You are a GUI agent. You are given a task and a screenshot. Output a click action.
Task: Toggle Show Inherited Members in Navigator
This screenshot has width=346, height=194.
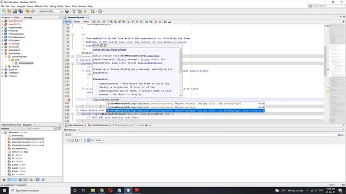click(4, 179)
